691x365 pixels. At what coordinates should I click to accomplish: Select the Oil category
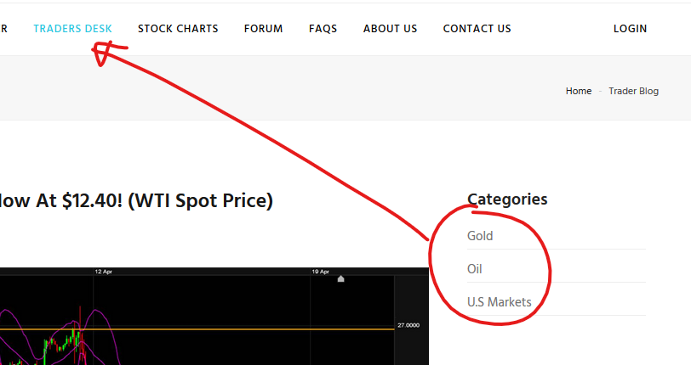[475, 269]
